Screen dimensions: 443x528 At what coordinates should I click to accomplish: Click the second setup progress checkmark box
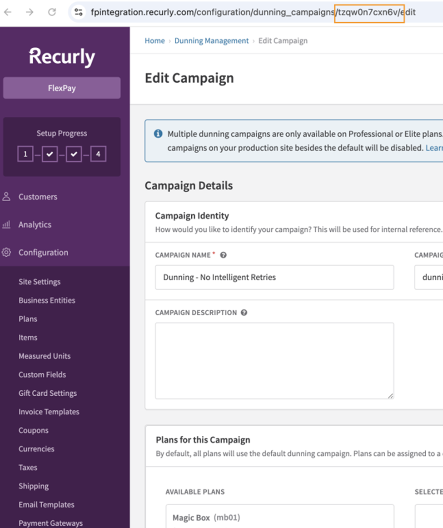(x=50, y=154)
